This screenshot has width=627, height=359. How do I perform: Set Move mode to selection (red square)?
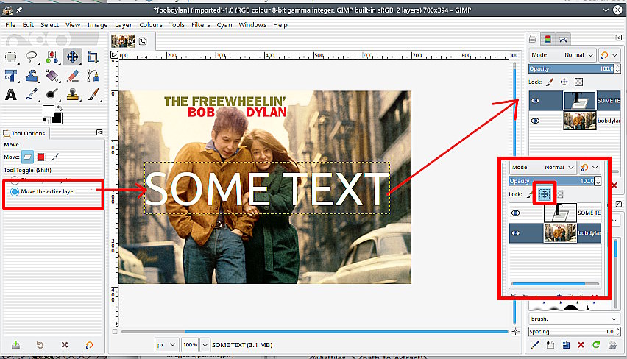(41, 157)
